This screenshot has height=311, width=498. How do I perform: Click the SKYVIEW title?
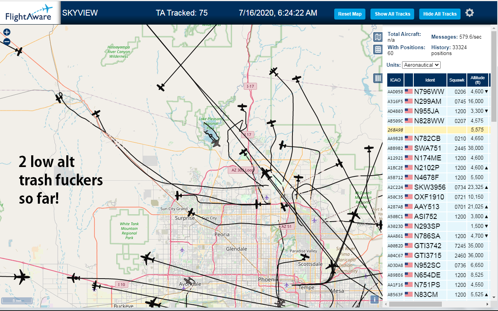[x=80, y=13]
